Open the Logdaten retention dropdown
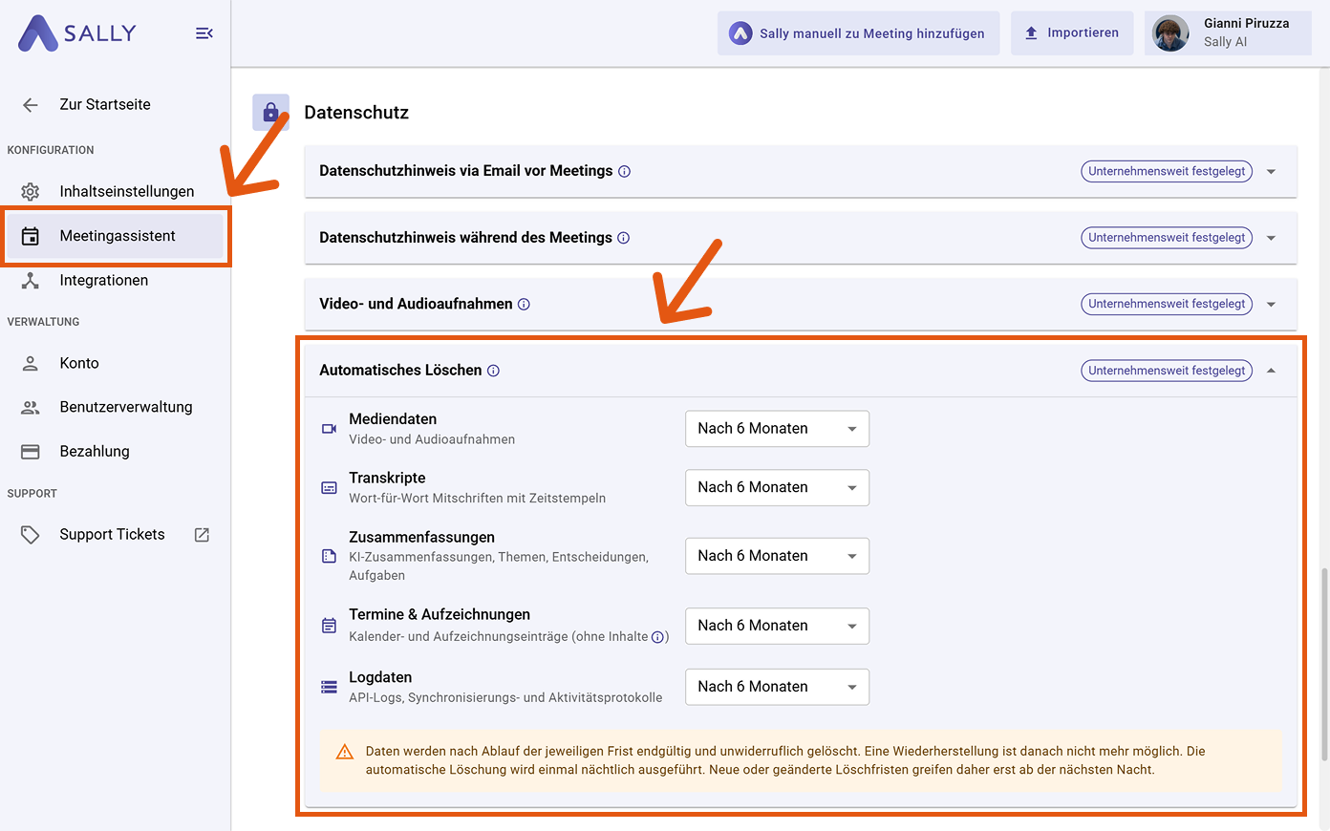 point(777,687)
